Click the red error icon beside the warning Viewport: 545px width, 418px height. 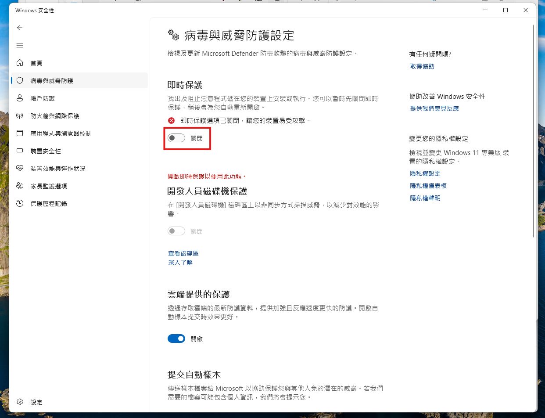(x=171, y=120)
